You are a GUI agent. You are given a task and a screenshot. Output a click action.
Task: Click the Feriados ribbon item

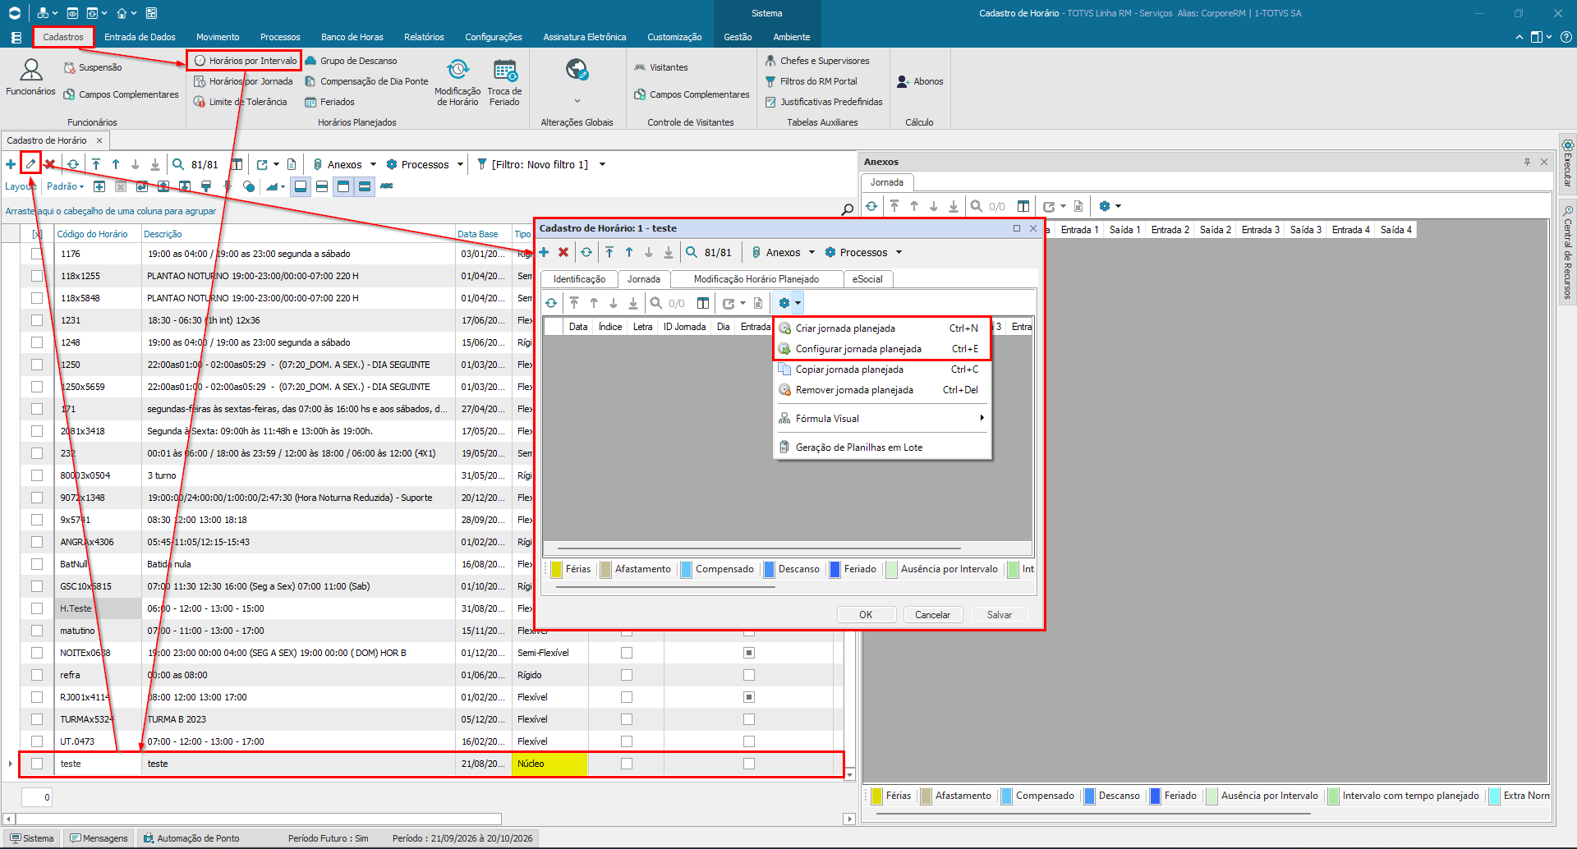coord(329,102)
